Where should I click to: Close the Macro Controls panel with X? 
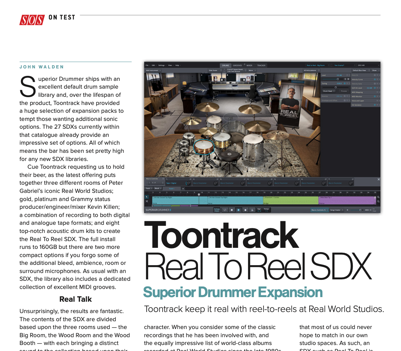click(378, 179)
